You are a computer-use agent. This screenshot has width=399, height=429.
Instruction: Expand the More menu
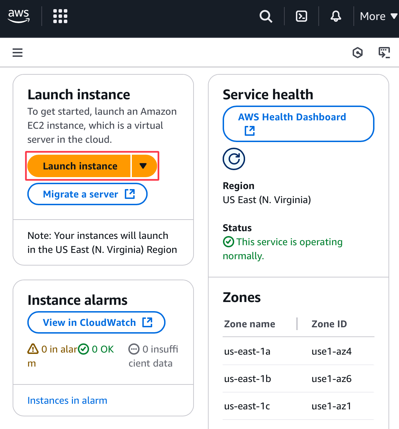(x=379, y=16)
